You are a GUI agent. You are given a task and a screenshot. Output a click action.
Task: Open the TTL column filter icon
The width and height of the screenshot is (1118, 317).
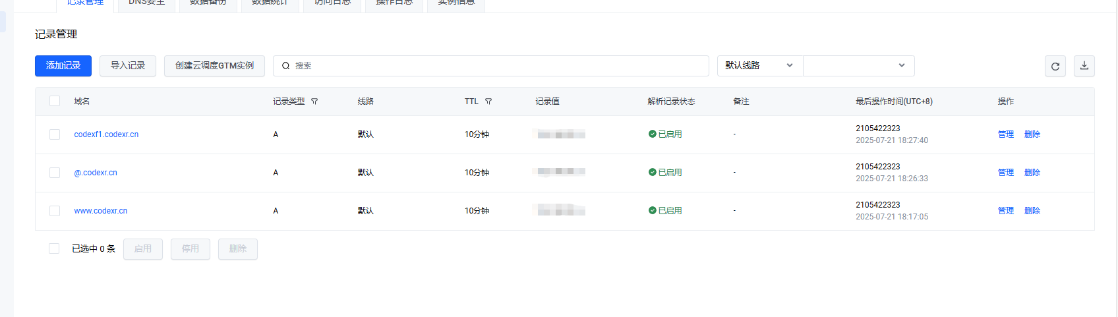488,101
